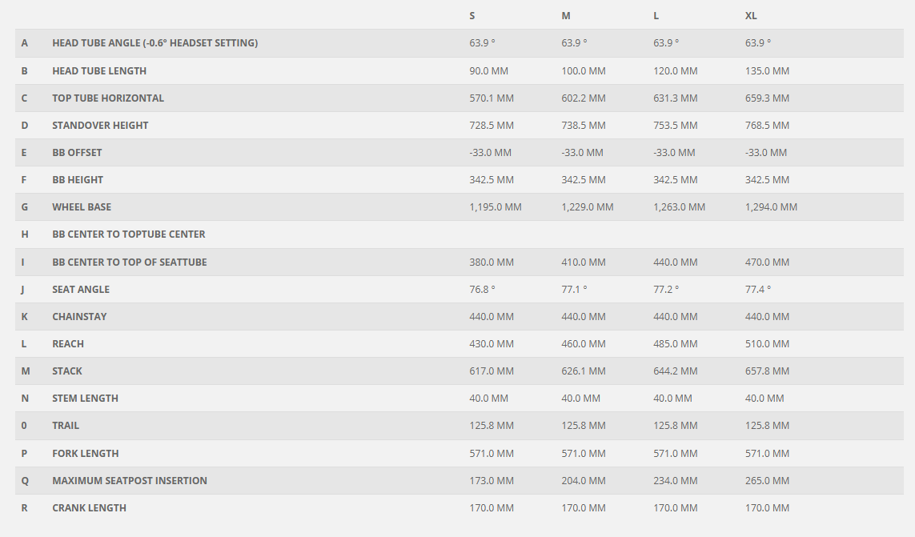The height and width of the screenshot is (537, 915).
Task: Click the Standover Height row label
Action: 100,126
